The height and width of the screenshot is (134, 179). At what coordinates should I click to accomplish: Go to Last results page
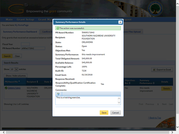click(171, 104)
